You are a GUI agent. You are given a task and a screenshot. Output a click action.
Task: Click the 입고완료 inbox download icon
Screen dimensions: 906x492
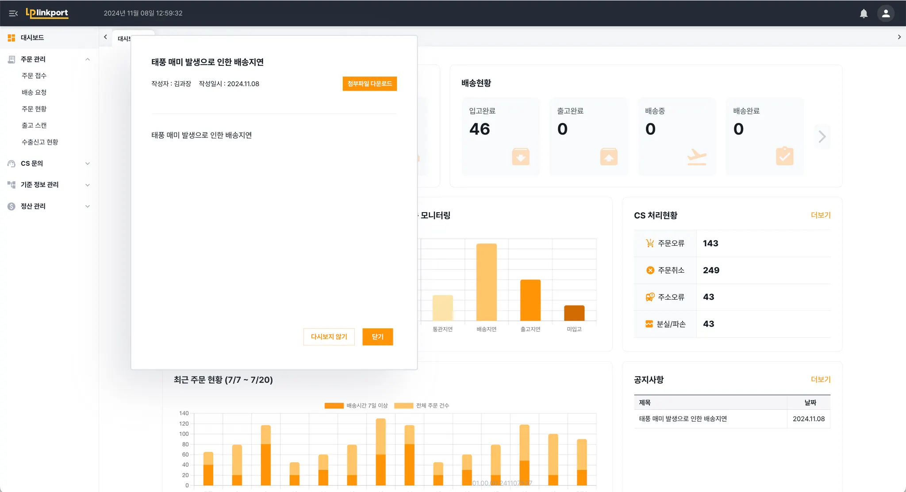[x=521, y=156]
